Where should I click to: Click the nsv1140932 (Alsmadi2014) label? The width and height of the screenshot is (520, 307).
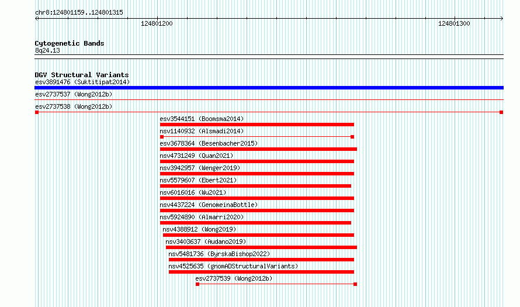(x=202, y=131)
